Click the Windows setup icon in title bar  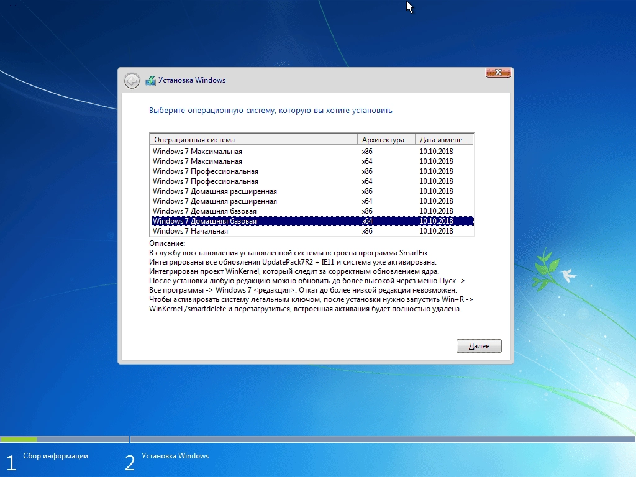pos(150,81)
